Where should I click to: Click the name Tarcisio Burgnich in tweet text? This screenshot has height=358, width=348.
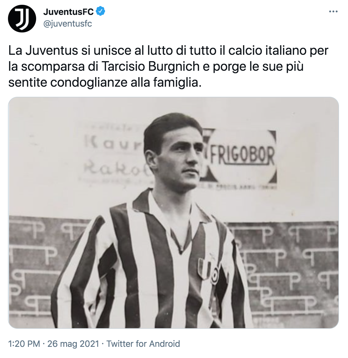pos(151,66)
